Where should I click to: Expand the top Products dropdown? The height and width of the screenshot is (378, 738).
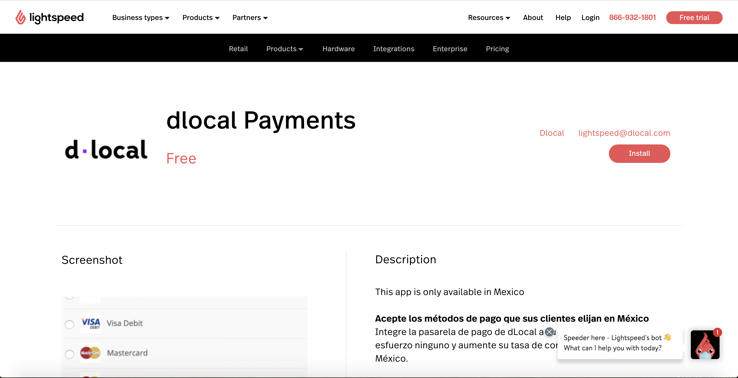point(201,18)
